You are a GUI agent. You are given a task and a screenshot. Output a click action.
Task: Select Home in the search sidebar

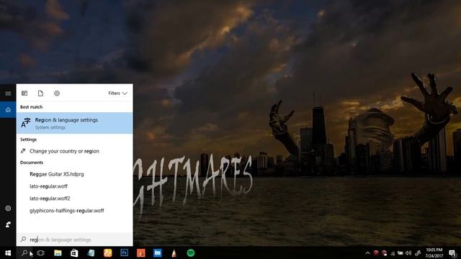point(8,109)
